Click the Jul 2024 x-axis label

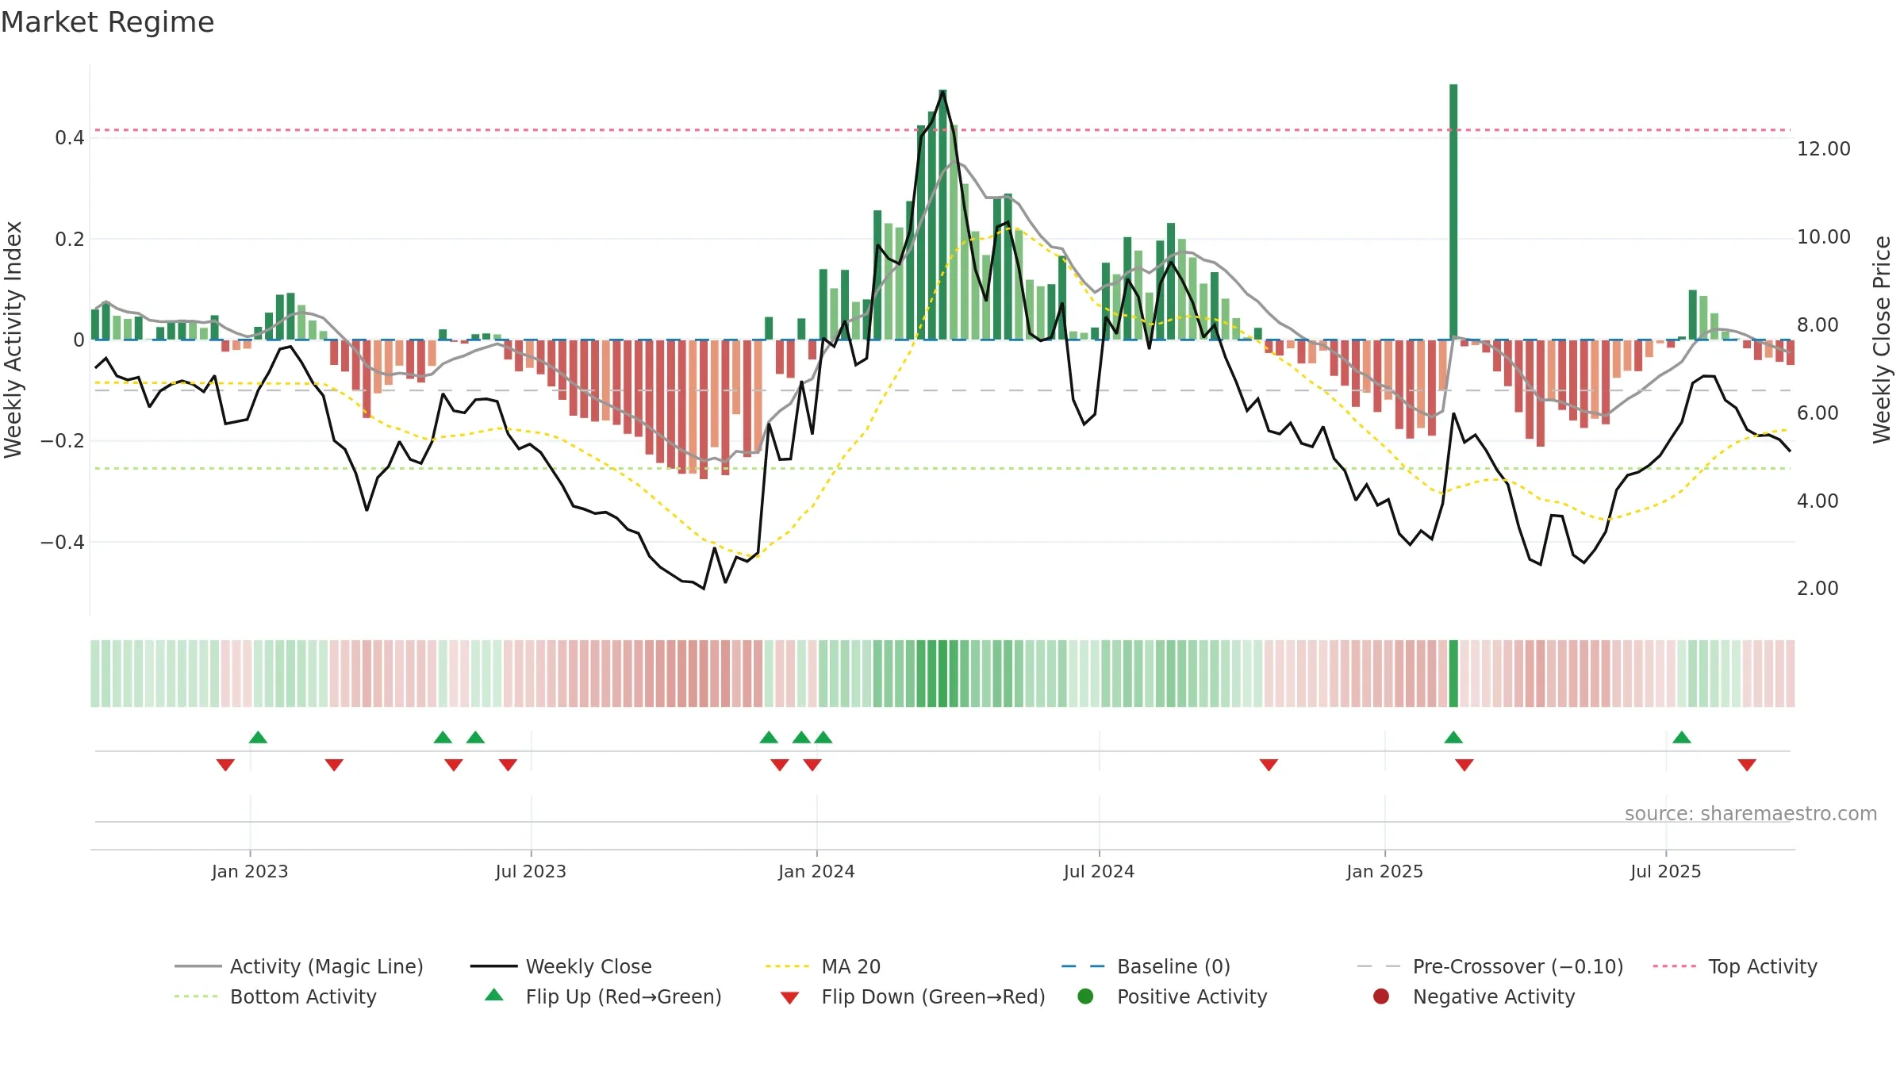[1099, 872]
